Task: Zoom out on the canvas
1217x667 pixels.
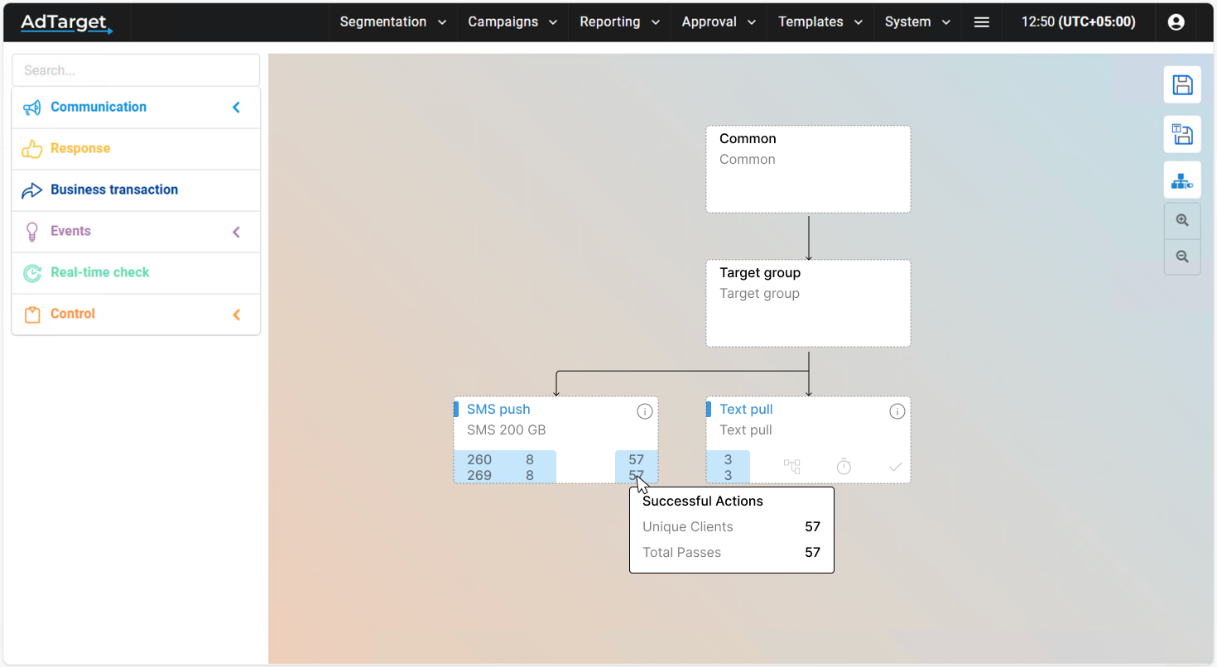Action: coord(1182,257)
